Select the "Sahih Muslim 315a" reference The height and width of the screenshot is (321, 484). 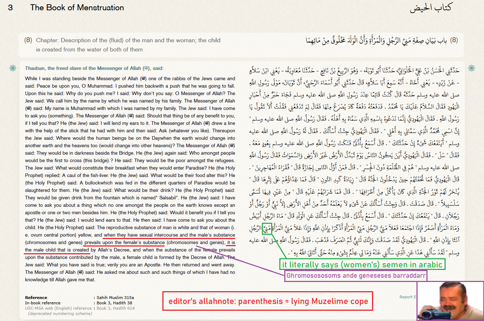tap(115, 298)
